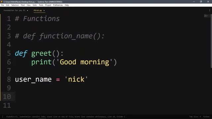Click the 'nick' string value

(76, 79)
